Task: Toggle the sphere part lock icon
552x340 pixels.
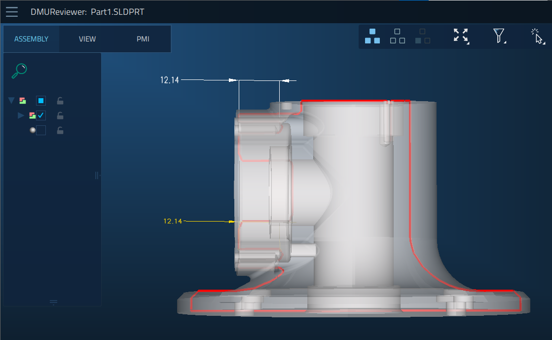Action: click(60, 131)
